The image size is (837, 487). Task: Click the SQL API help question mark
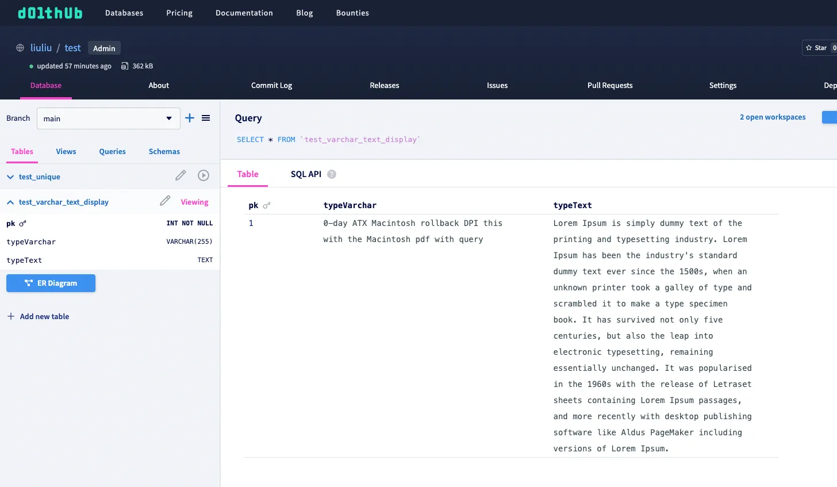[x=332, y=174]
